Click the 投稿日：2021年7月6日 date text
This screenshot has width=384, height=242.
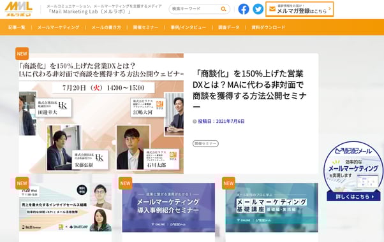[221, 121]
